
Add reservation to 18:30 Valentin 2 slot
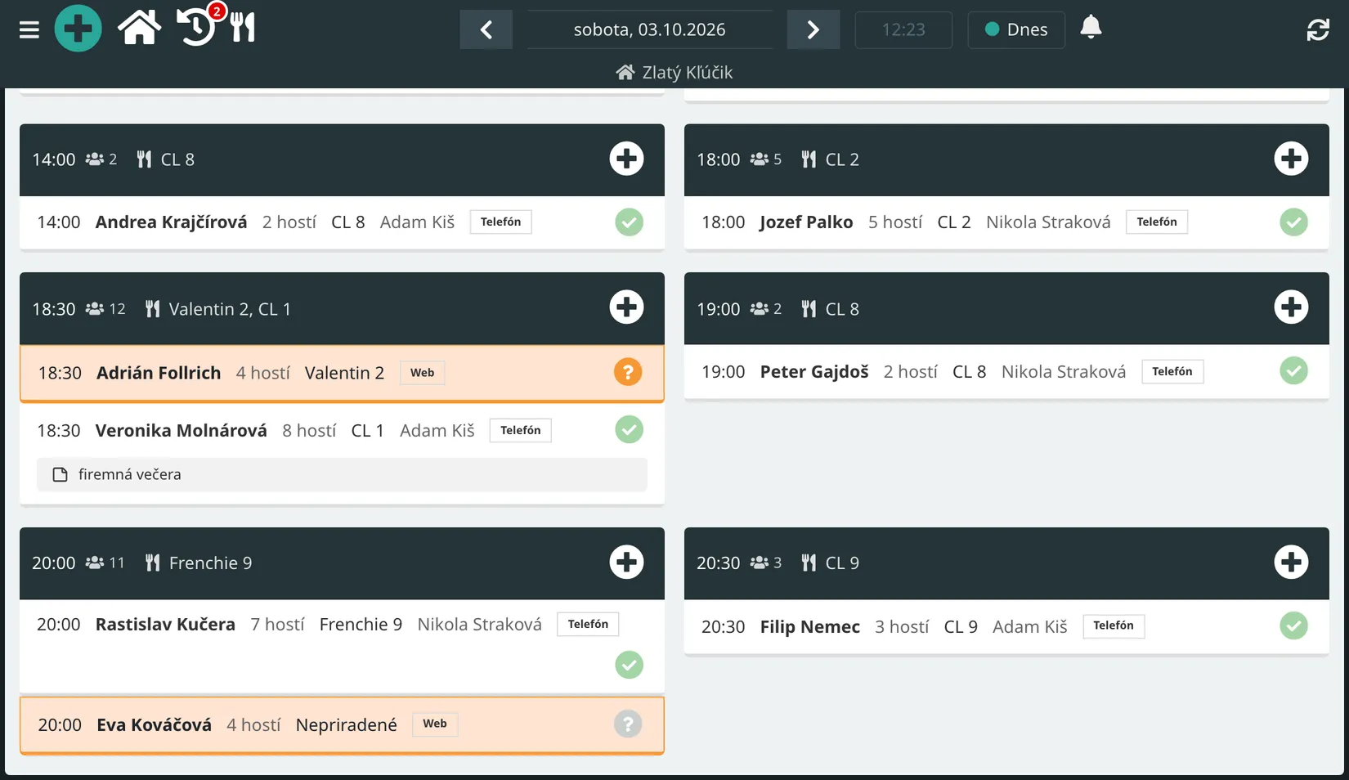626,307
